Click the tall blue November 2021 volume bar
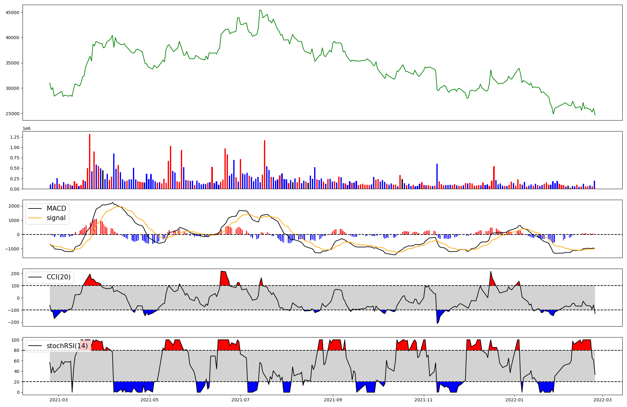The height and width of the screenshot is (407, 627). (437, 176)
